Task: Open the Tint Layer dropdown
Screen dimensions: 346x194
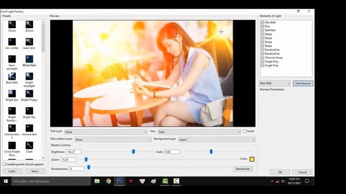Action: pyautogui.click(x=106, y=132)
